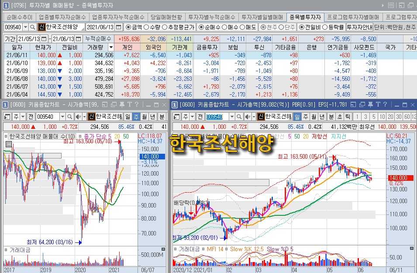Click the 기간 button
The image size is (417, 273).
click(10, 39)
